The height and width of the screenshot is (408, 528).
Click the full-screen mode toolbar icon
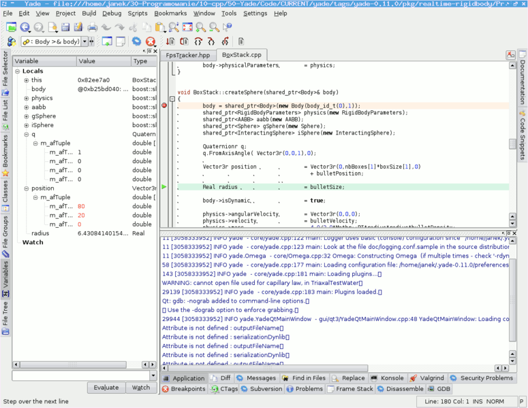pos(187,27)
